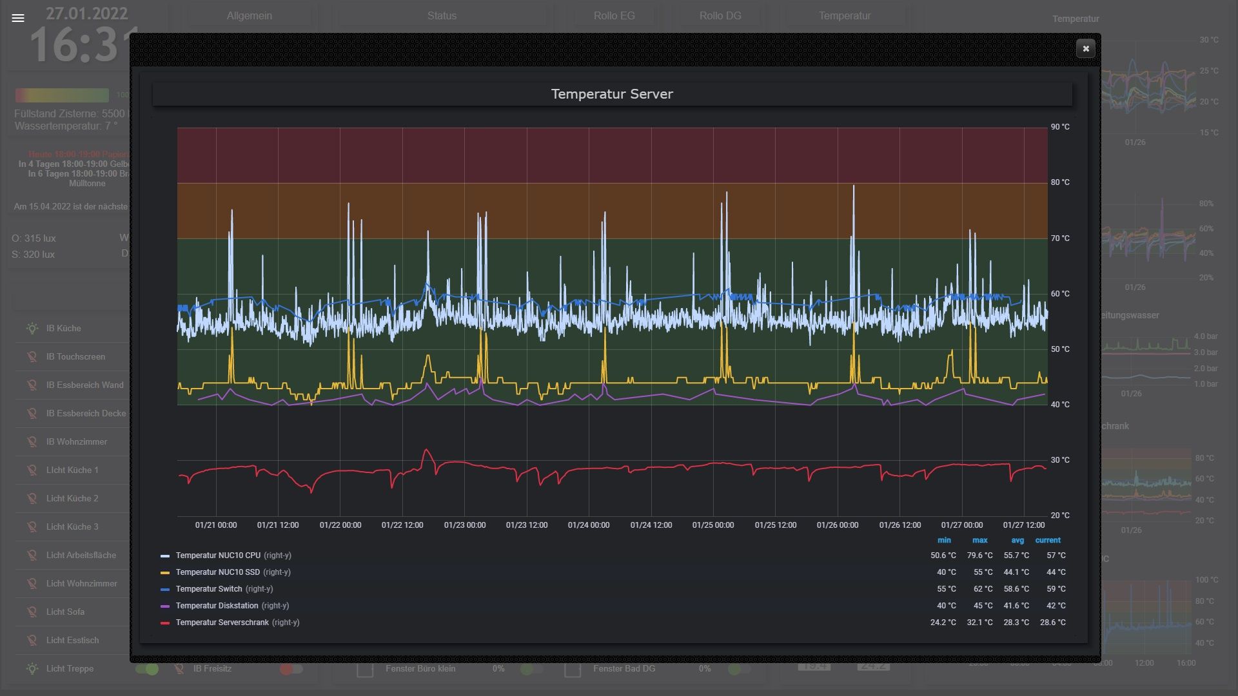Click the Licht Küche 3 bulb icon
This screenshot has height=696, width=1238.
coord(32,527)
